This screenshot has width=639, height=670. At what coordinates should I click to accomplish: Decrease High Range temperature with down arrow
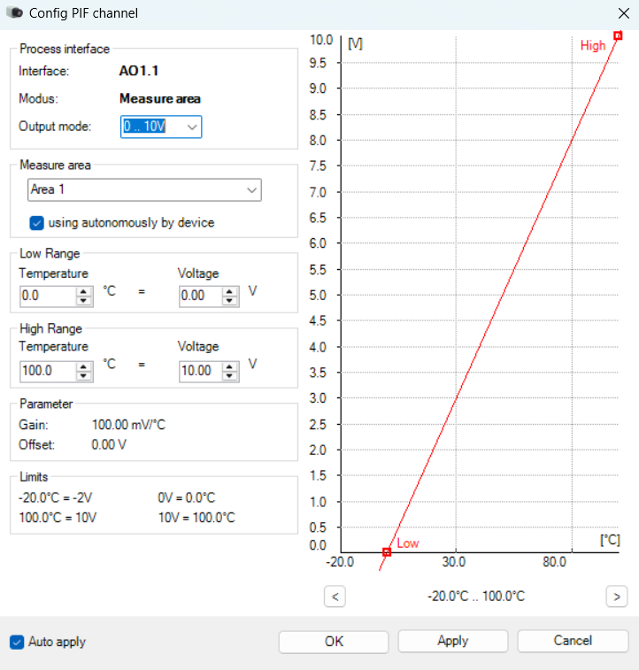click(84, 376)
